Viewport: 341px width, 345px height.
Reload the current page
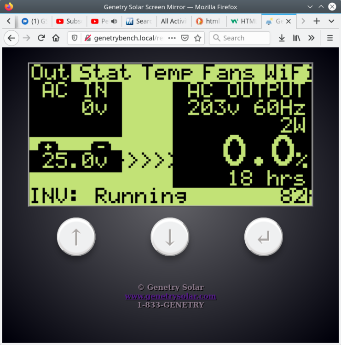41,38
